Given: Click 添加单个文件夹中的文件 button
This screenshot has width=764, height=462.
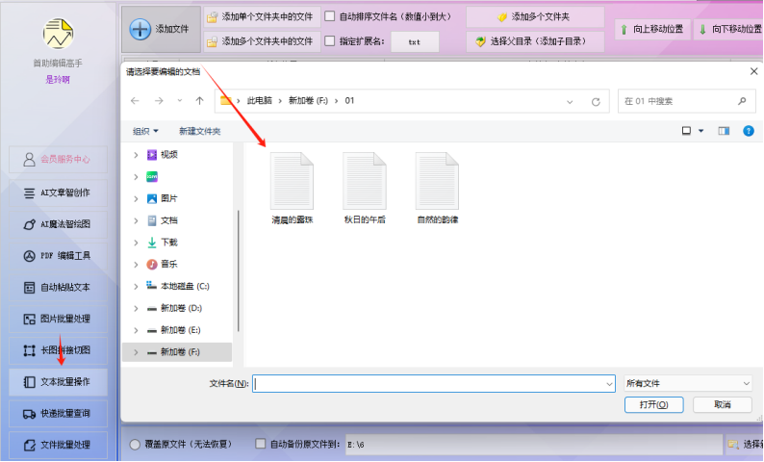Looking at the screenshot, I should (262, 17).
